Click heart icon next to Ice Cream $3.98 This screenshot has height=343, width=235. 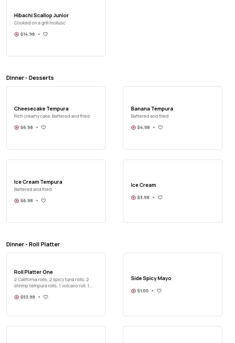(x=160, y=197)
